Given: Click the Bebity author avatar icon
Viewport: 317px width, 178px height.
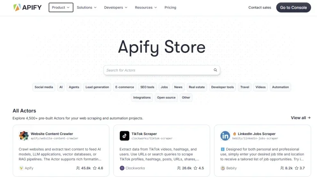Looking at the screenshot, I should click(x=223, y=168).
